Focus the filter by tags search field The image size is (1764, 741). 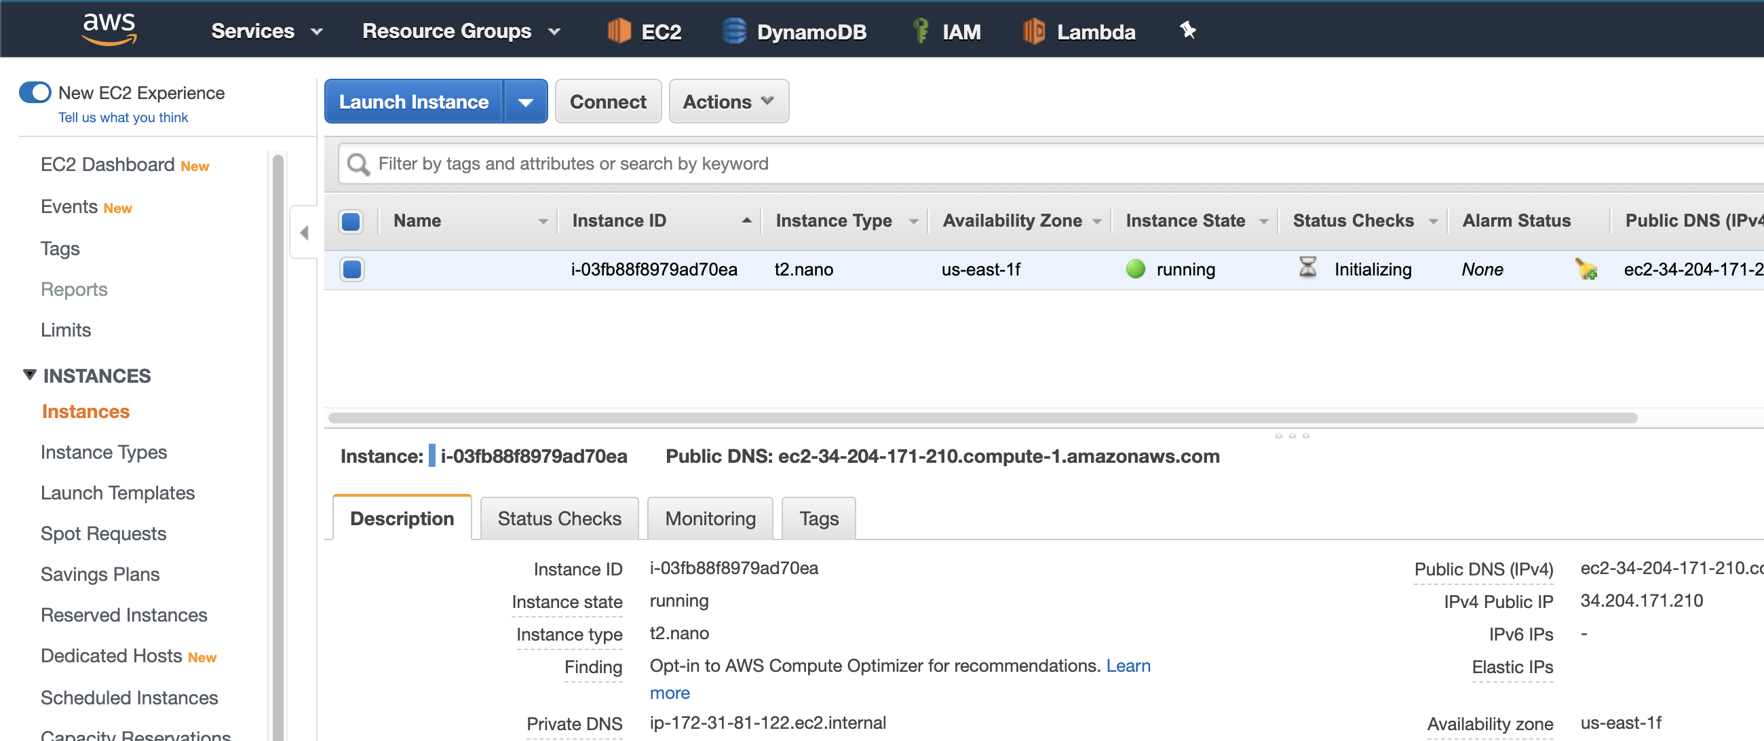1051,164
